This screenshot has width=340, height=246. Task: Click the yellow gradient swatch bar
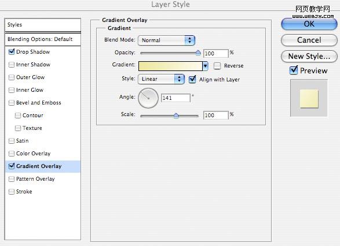coord(170,66)
